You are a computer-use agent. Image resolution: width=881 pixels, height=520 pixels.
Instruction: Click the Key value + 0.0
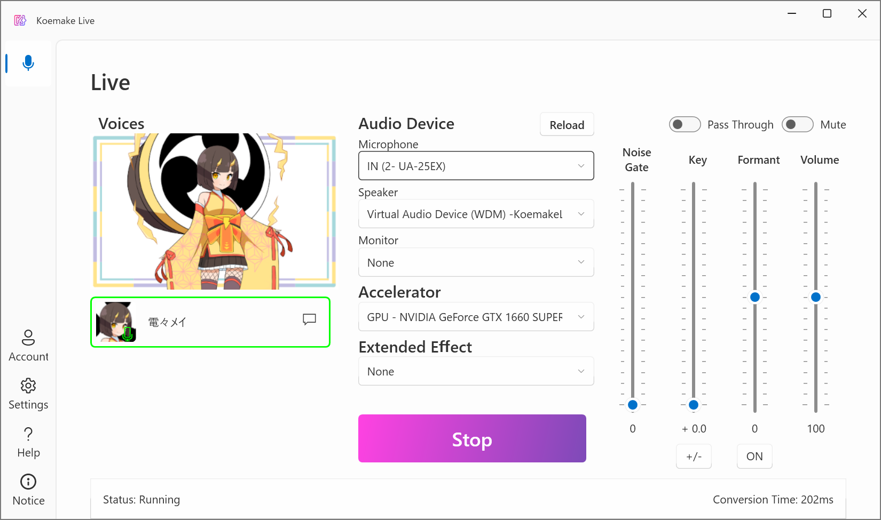pyautogui.click(x=694, y=429)
